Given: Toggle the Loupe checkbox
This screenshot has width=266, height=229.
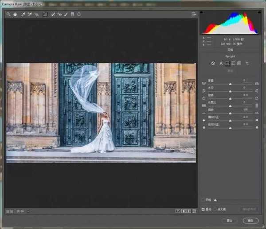Looking at the screenshot, I should click(x=215, y=209).
